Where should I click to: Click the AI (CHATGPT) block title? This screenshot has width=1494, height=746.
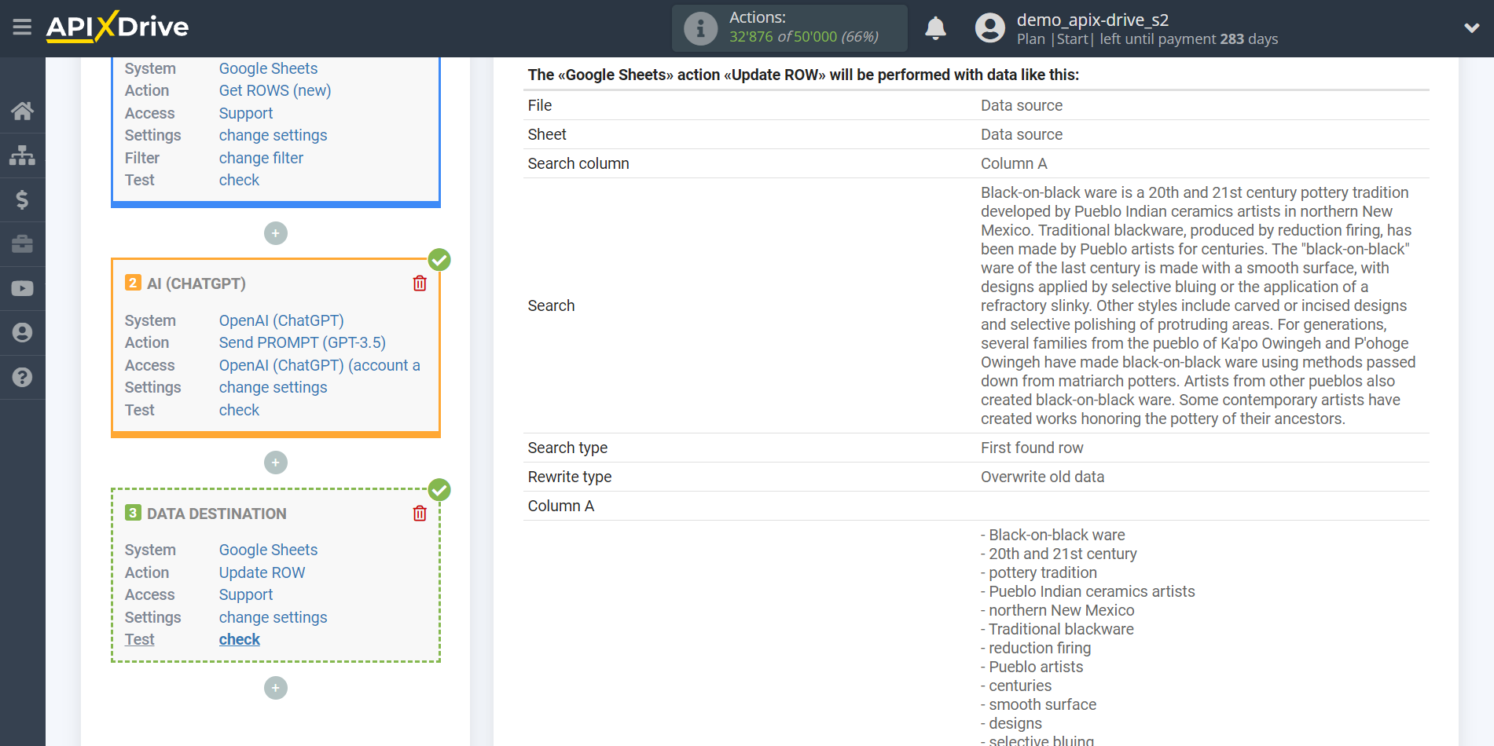(196, 283)
